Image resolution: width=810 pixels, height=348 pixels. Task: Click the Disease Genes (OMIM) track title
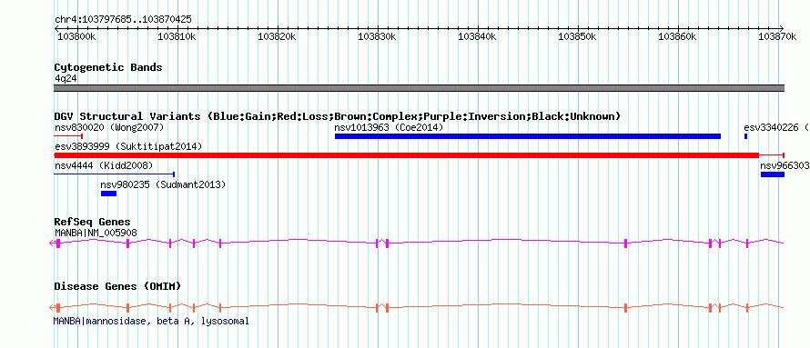[x=117, y=286]
